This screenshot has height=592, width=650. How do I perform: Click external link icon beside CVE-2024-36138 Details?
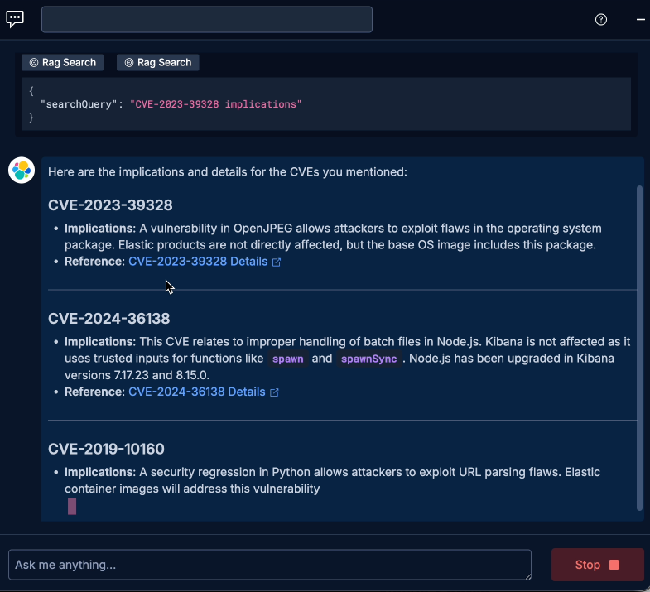(x=274, y=392)
